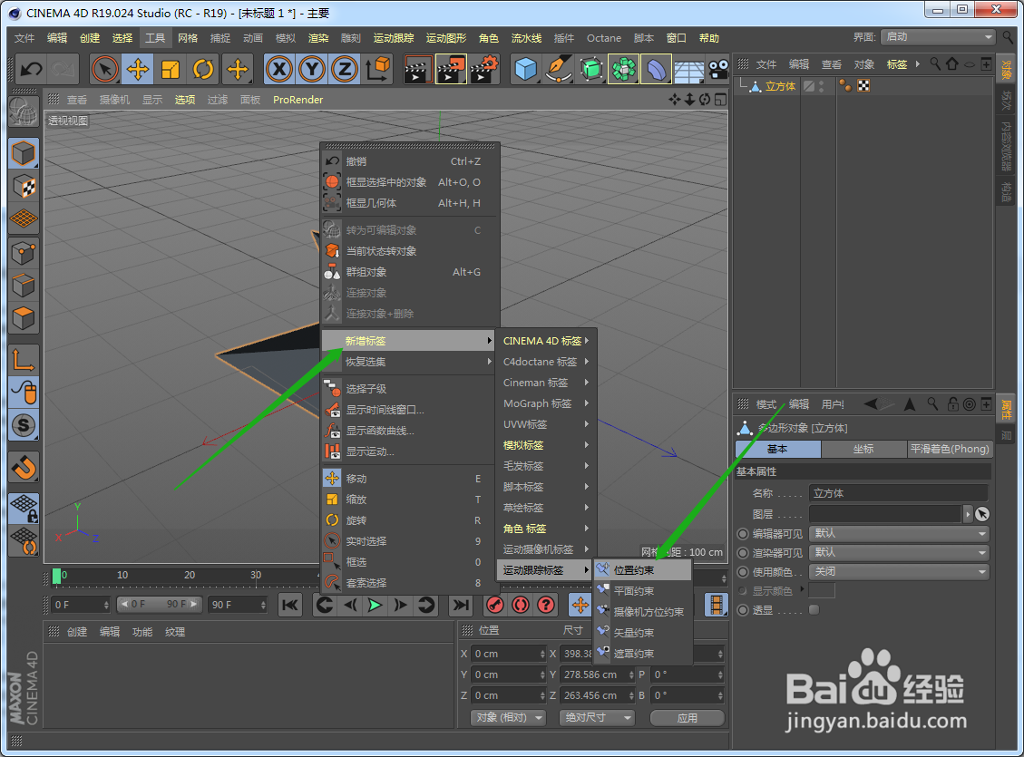Switch the coordinate system icon

point(378,69)
